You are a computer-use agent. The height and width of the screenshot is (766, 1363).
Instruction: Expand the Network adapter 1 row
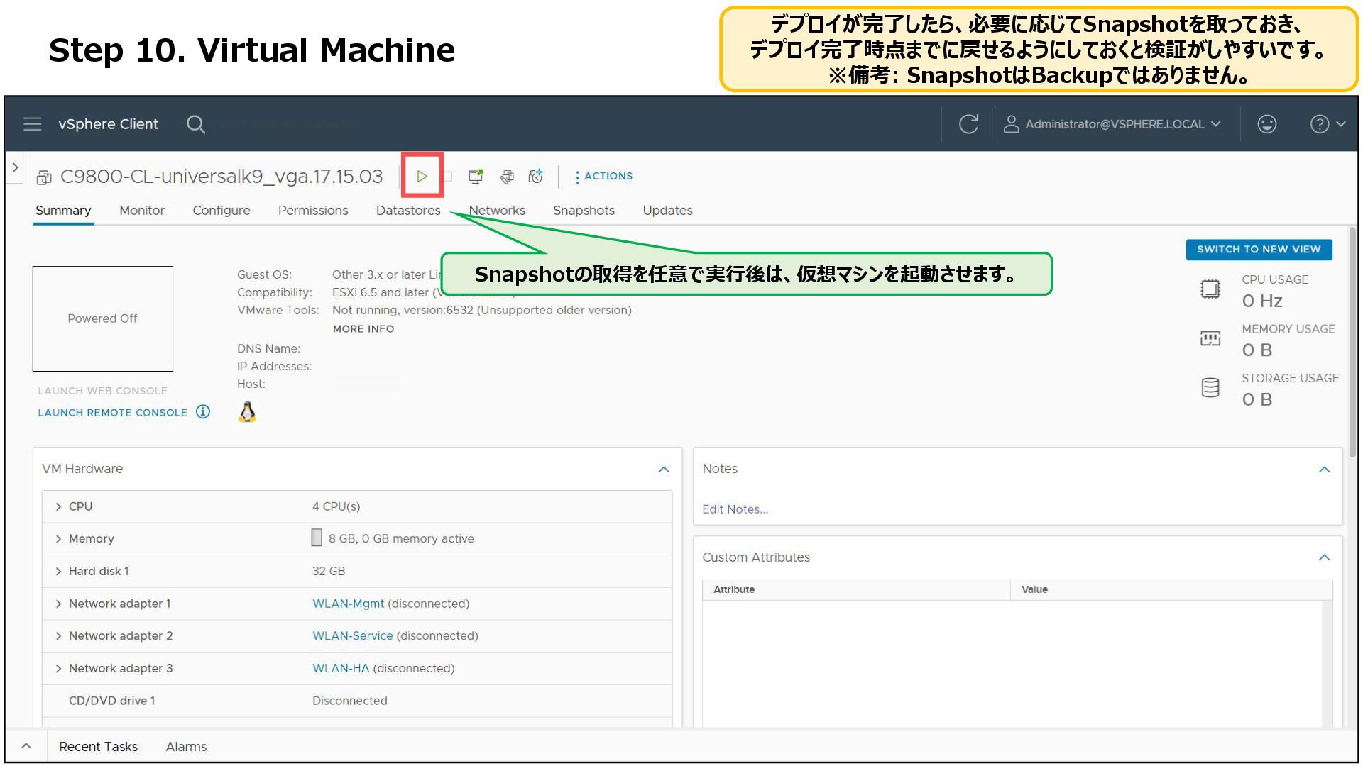coord(58,604)
